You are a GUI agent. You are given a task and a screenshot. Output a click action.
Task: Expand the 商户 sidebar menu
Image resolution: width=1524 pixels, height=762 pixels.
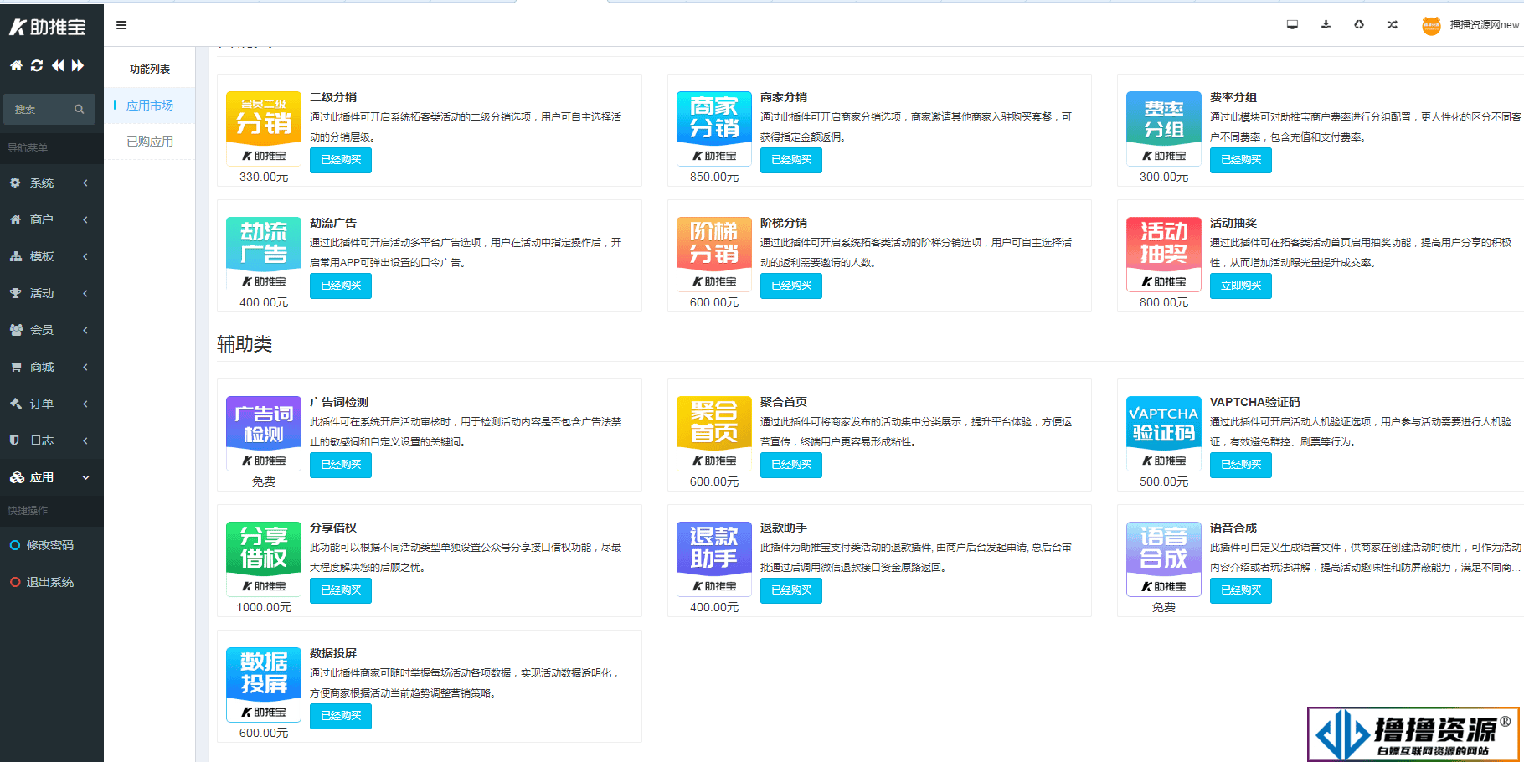tap(52, 219)
